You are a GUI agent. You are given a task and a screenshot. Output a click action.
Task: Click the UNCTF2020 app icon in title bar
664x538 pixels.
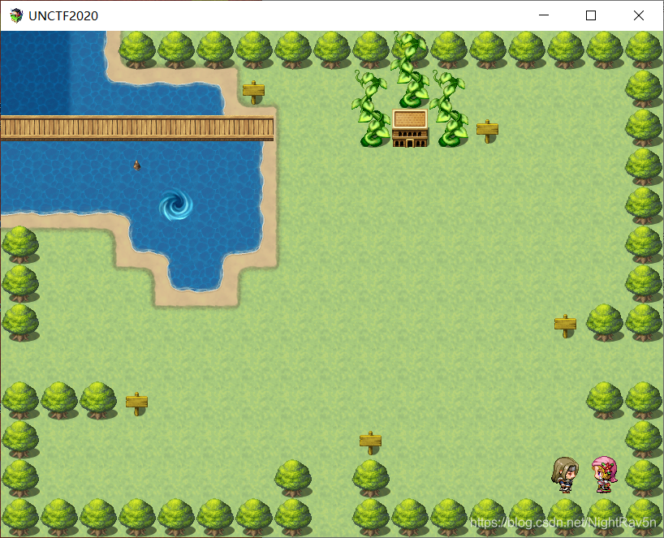[16, 15]
